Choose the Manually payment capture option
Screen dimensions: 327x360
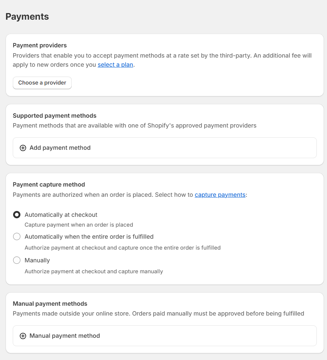(x=16, y=260)
